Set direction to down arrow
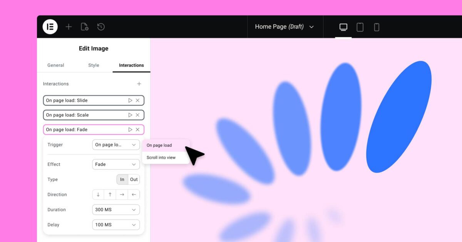The image size is (462, 242). click(x=98, y=194)
